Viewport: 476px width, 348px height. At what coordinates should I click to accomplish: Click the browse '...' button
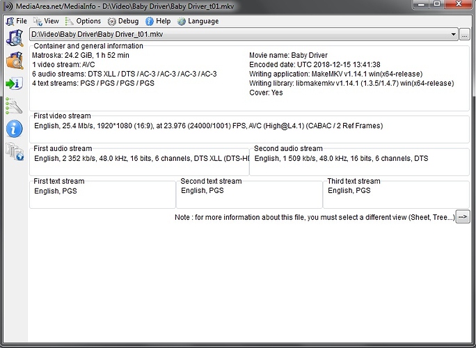(464, 34)
